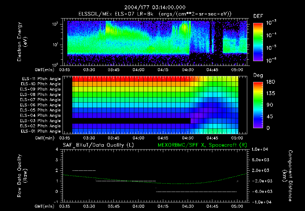Click 05:00 tick label under bottom plot
305x211 pixels.
click(237, 206)
